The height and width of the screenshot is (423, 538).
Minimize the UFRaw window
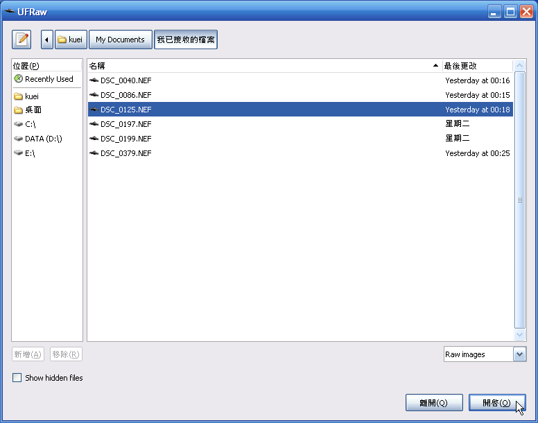494,12
